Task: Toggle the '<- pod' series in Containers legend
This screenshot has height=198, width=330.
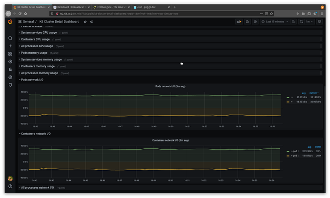Action: click(294, 156)
